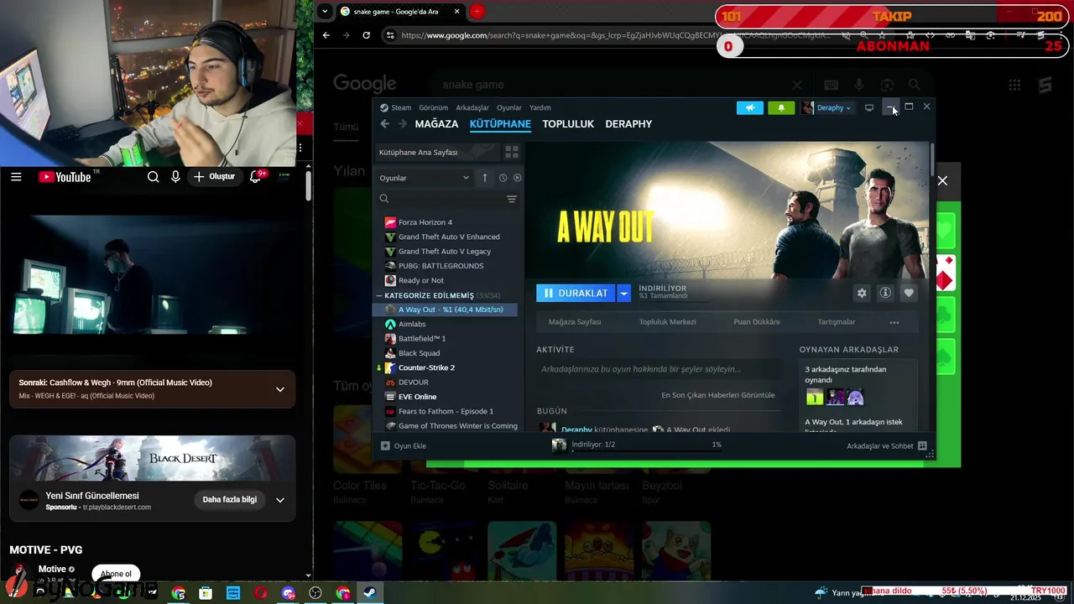This screenshot has height=604, width=1074.
Task: Open Mağaza Sayfası link
Action: coord(575,322)
